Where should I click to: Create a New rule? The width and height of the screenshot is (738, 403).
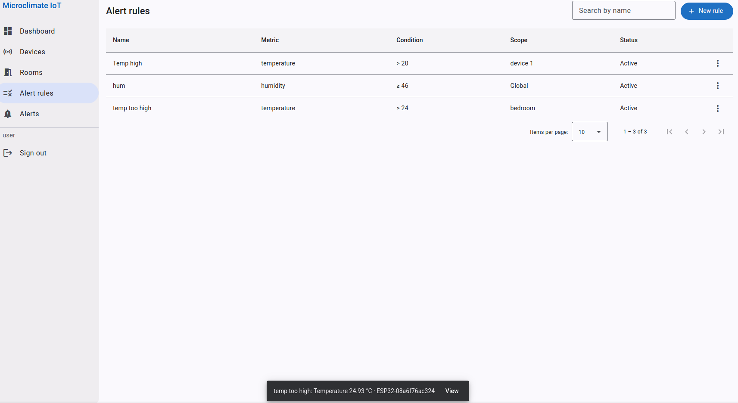(x=707, y=11)
